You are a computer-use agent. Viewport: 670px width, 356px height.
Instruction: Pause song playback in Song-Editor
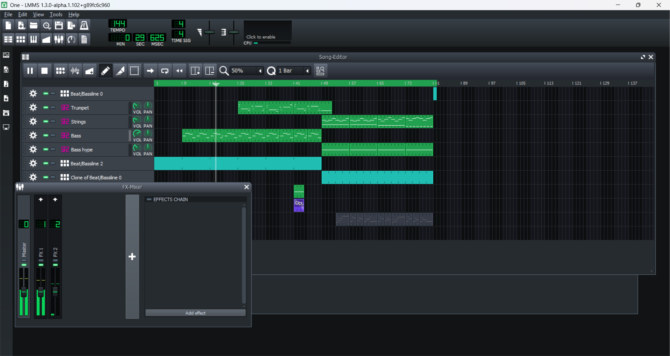tap(30, 71)
